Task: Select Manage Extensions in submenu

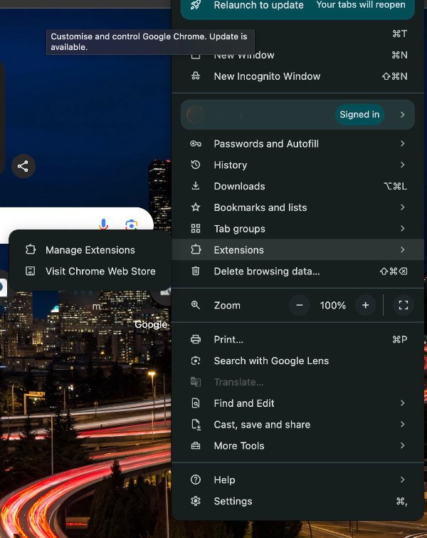Action: pos(90,250)
